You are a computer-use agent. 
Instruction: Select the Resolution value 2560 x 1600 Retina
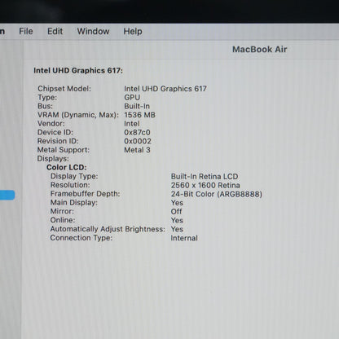[205, 185]
